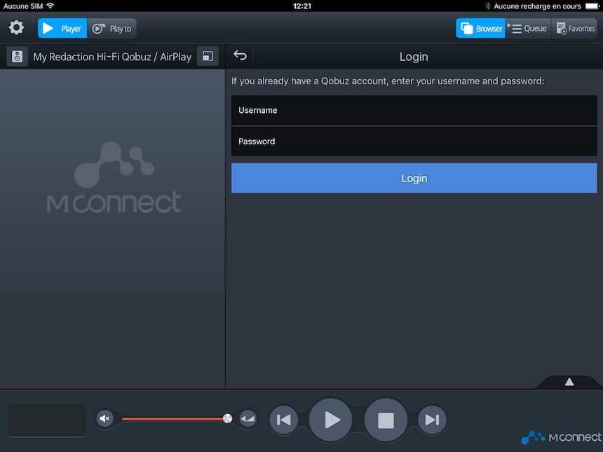
Task: Focus the Username field
Action: point(414,110)
